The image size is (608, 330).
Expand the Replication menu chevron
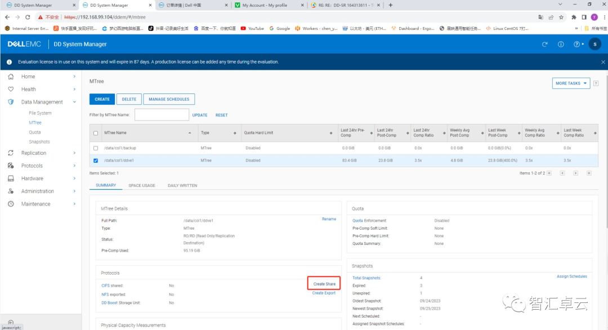click(74, 153)
